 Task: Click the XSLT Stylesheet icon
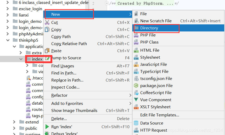[136, 107]
